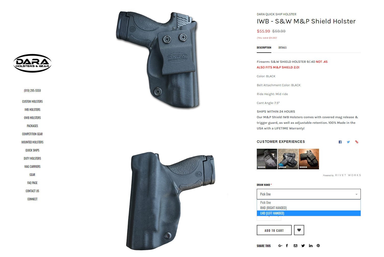Click Twitter icon beside Customer Experiences
The width and height of the screenshot is (384, 257).
[x=348, y=142]
